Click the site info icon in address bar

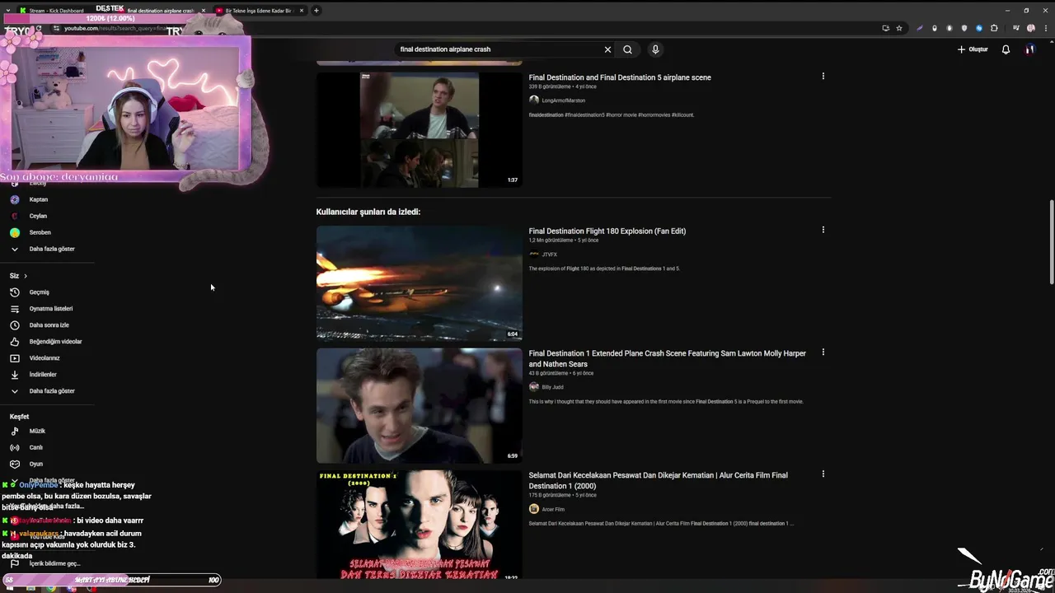[x=56, y=28]
